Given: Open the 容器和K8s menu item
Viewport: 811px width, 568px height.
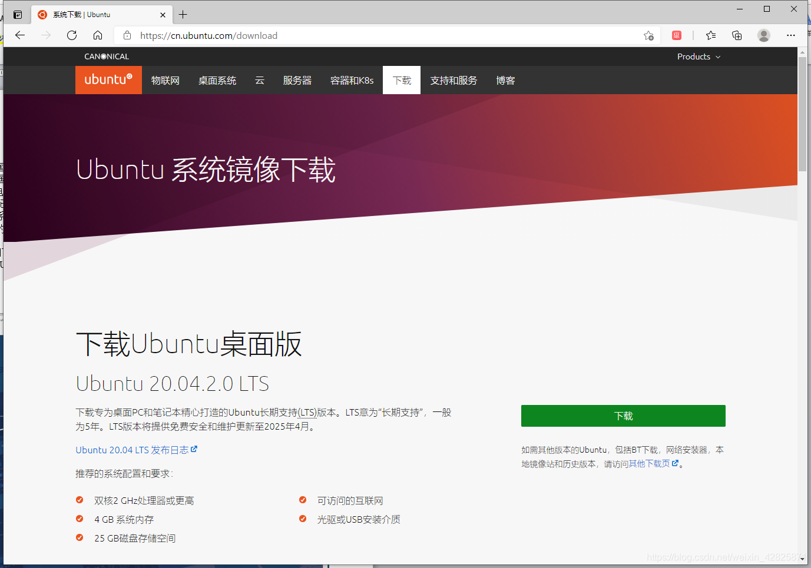Looking at the screenshot, I should click(x=352, y=80).
